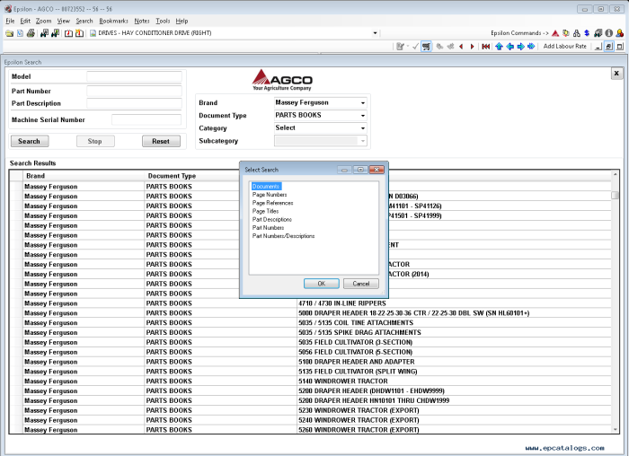This screenshot has width=629, height=456.
Task: Click the red skip-to-first icon
Action: (486, 47)
